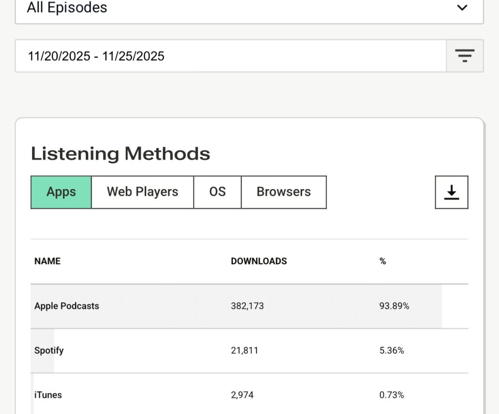Open the filter options icon next to date range
The image size is (499, 414).
pos(465,56)
